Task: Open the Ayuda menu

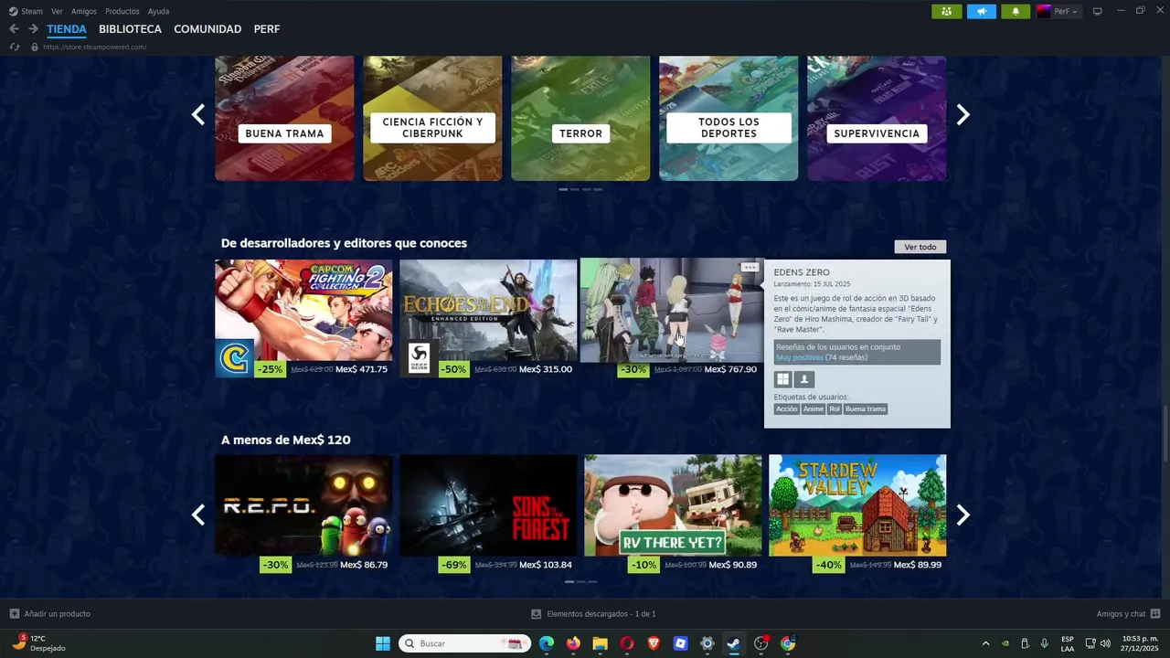Action: [x=158, y=11]
